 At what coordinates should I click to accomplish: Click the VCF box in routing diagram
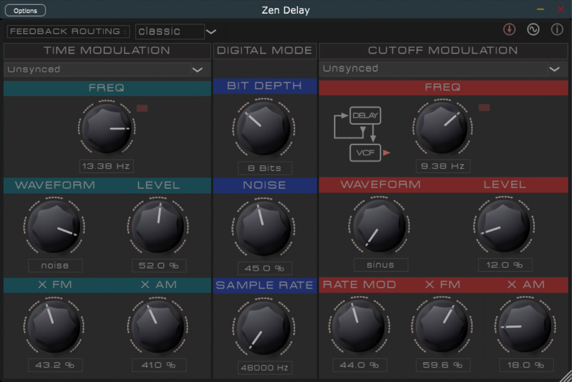(365, 153)
